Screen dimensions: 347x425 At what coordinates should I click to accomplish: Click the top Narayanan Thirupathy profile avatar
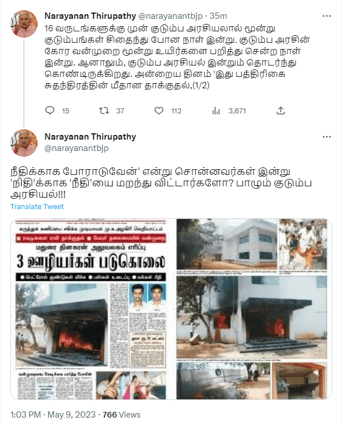[24, 24]
